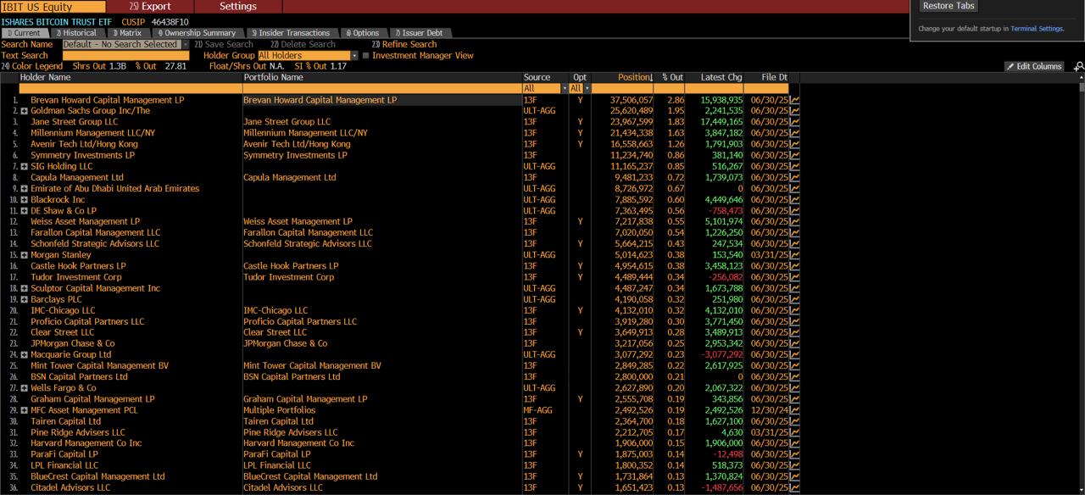1085x495 pixels.
Task: Click Refine Search
Action: tap(405, 44)
